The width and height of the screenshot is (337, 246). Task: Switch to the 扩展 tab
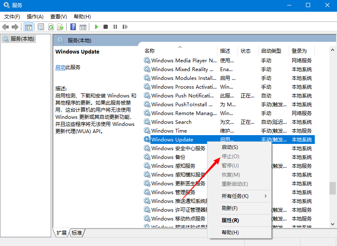[x=61, y=233]
